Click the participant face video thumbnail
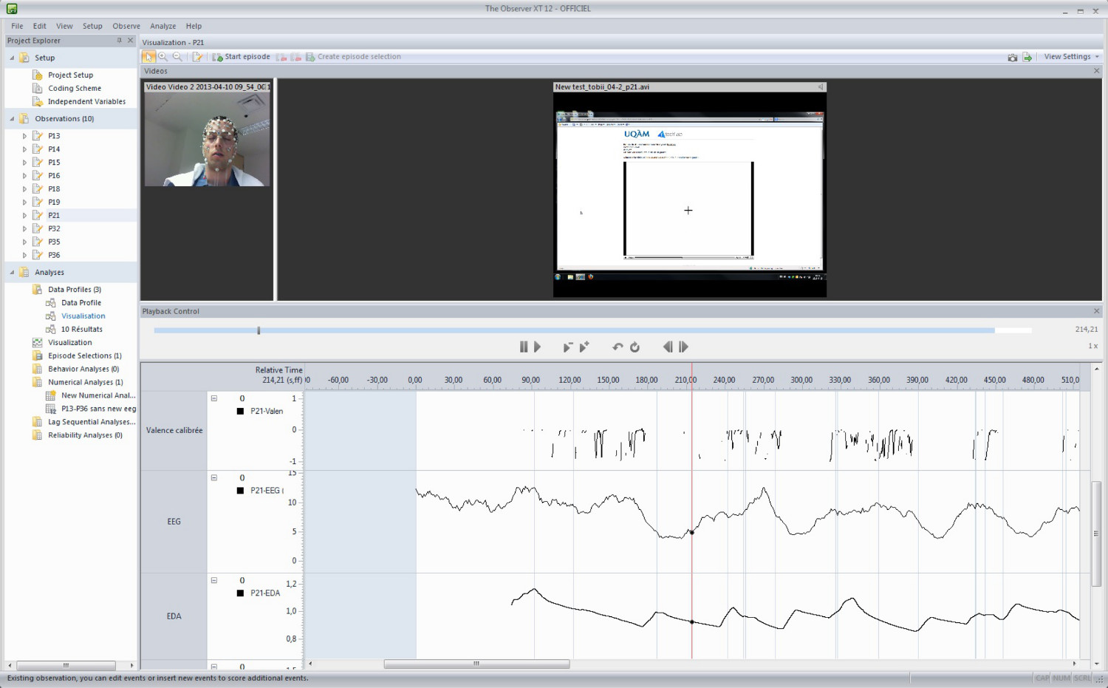1108x688 pixels. [x=207, y=139]
